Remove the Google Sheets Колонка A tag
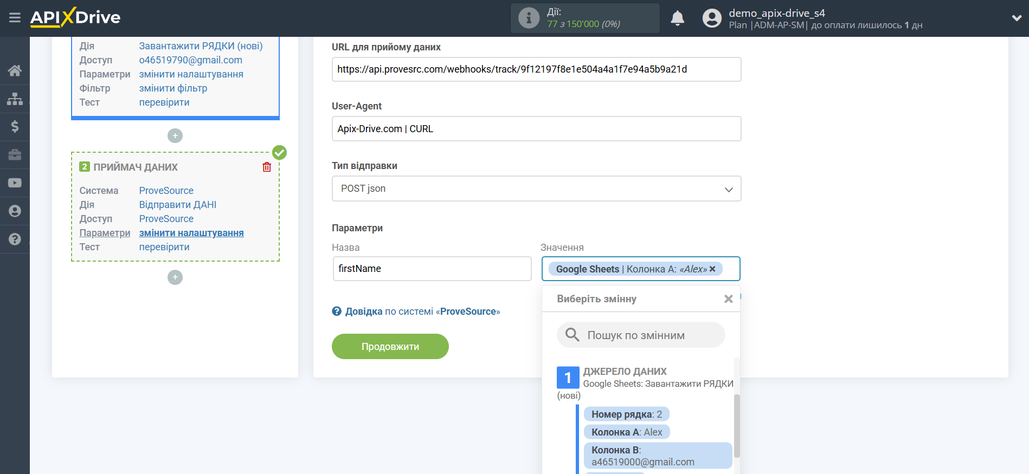Image resolution: width=1029 pixels, height=474 pixels. [x=712, y=269]
